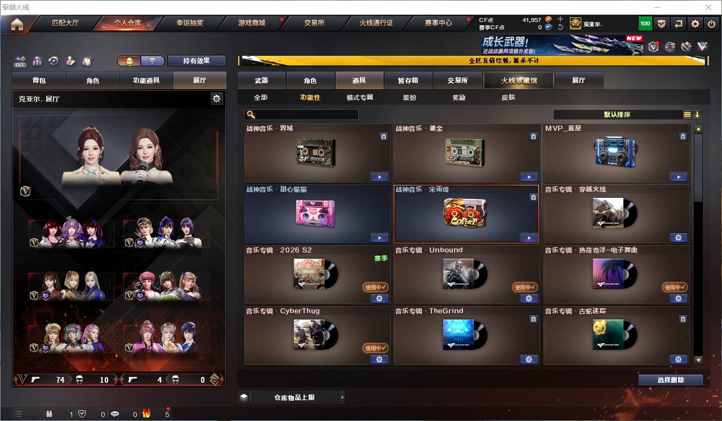The image size is (722, 421).
Task: Toggle the list view icon beside 默认排序
Action: (687, 114)
